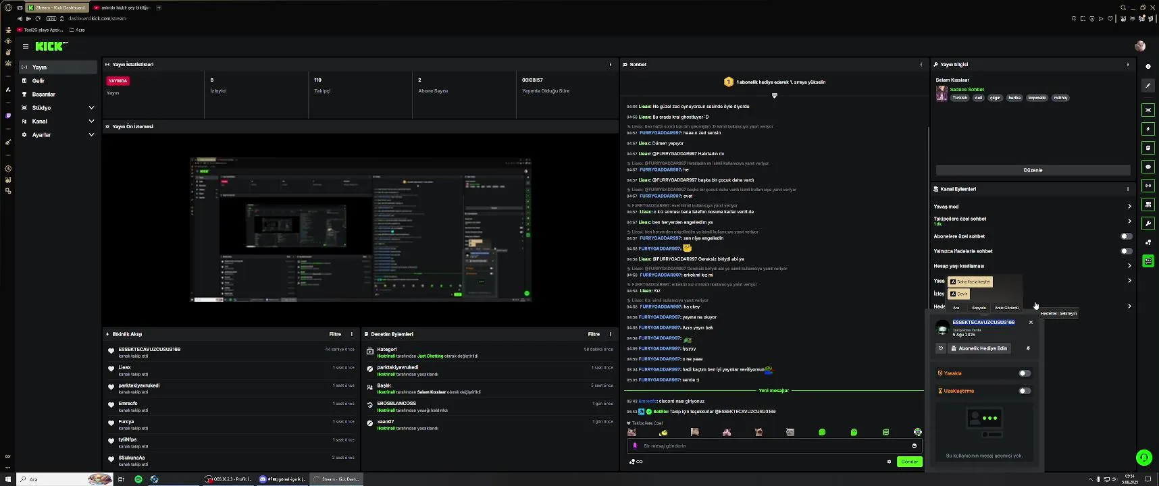The width and height of the screenshot is (1159, 486).
Task: Open the profile avatar at top right
Action: (1140, 47)
